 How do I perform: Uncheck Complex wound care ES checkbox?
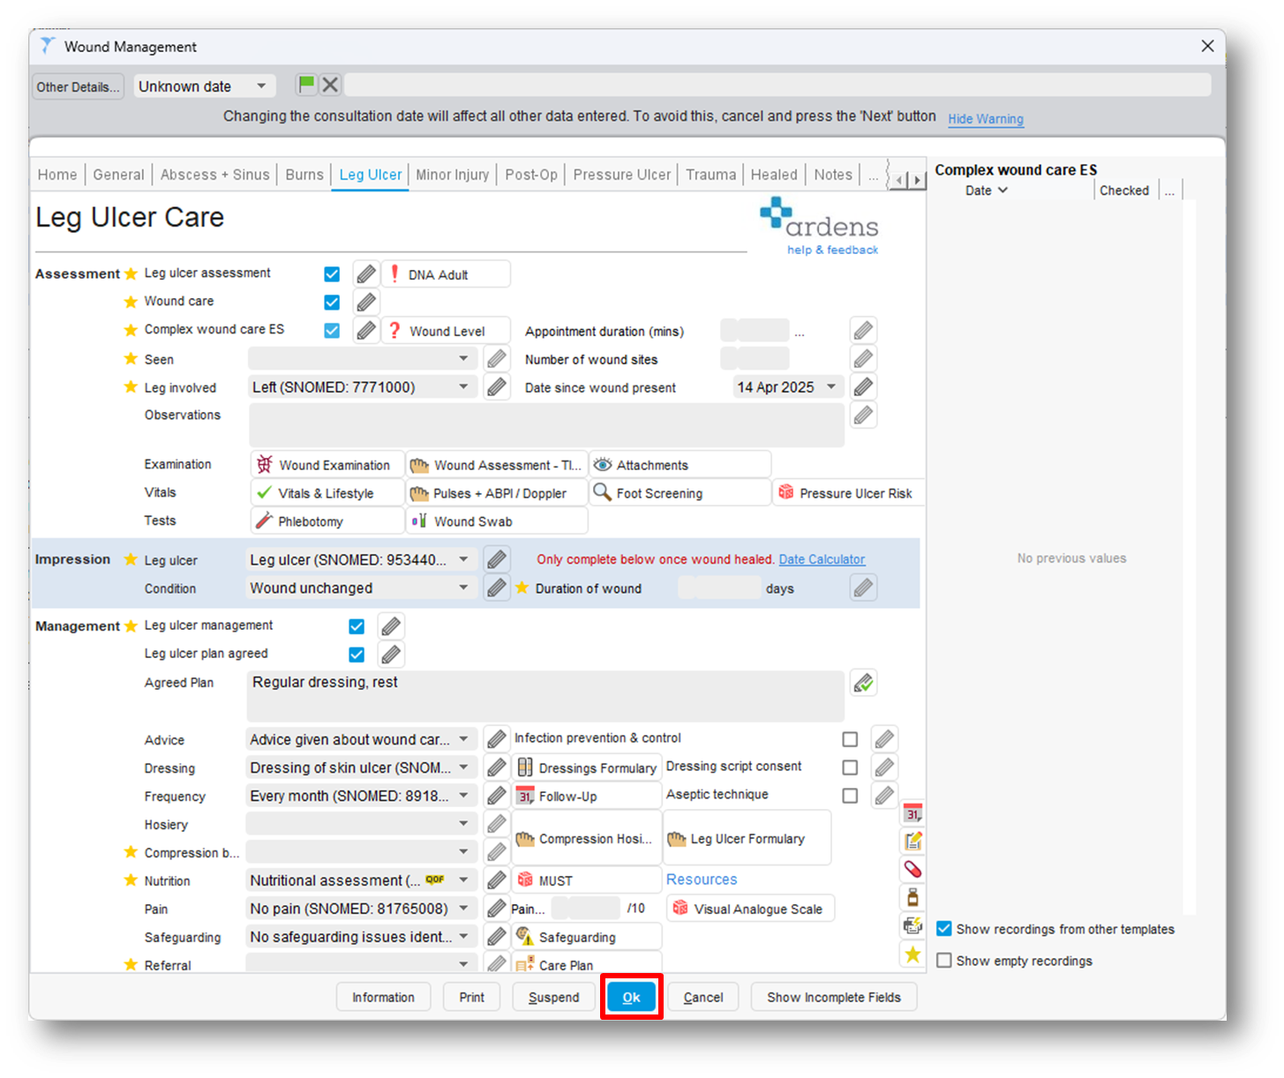(332, 331)
